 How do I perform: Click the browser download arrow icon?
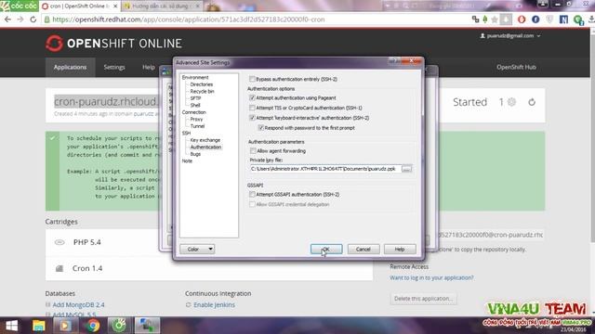tap(591, 19)
